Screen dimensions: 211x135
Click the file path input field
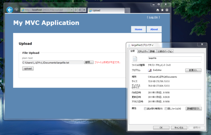point(53,63)
